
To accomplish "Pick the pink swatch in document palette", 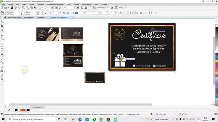I will (x=24, y=110).
